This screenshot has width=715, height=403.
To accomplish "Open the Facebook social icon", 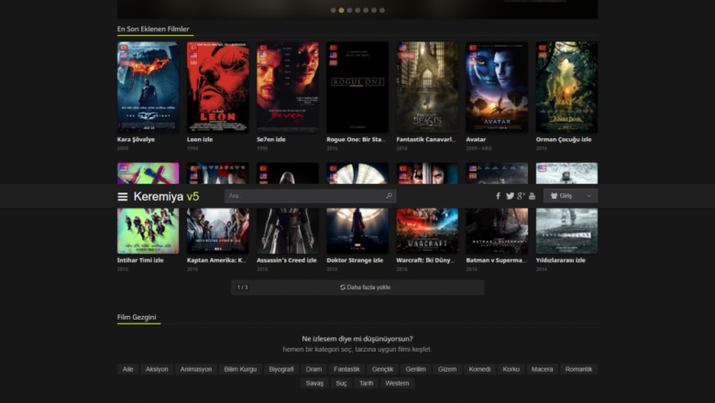I will click(x=499, y=196).
